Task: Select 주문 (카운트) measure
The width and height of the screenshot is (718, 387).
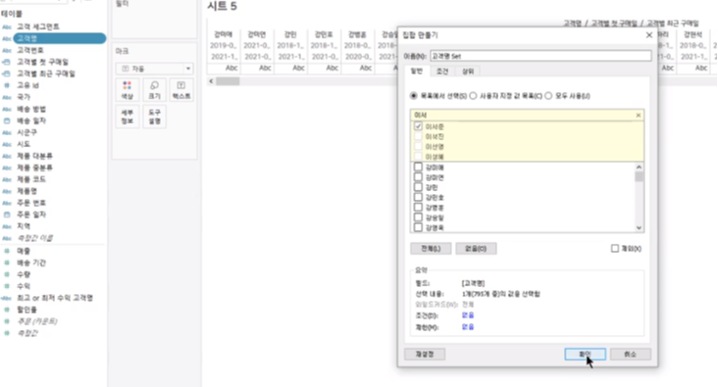Action: [37, 321]
